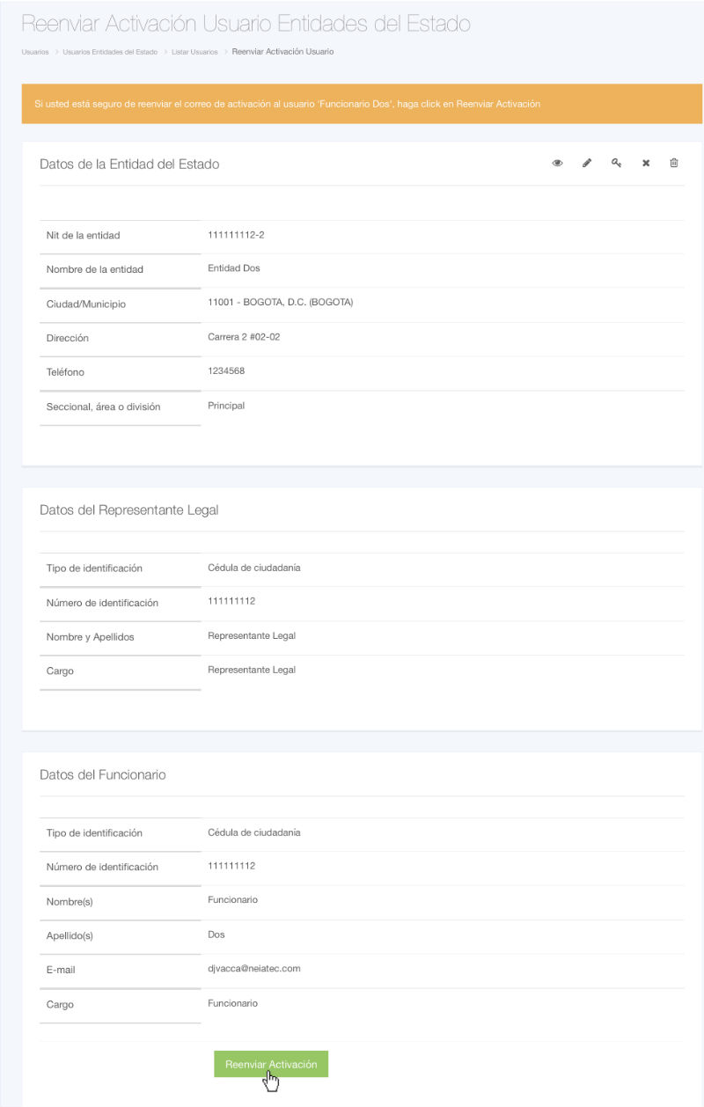704x1107 pixels.
Task: Click the Nit value 111111112-2
Action: 236,235
